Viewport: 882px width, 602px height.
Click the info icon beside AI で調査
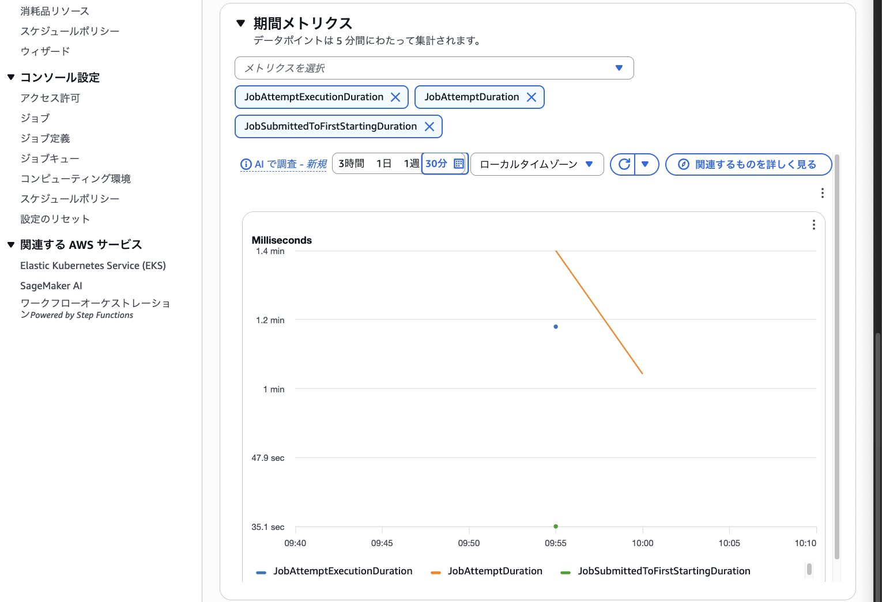coord(246,164)
